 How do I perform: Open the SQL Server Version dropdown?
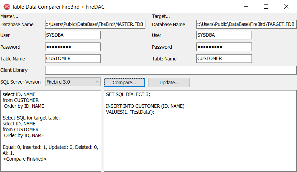coord(73,82)
